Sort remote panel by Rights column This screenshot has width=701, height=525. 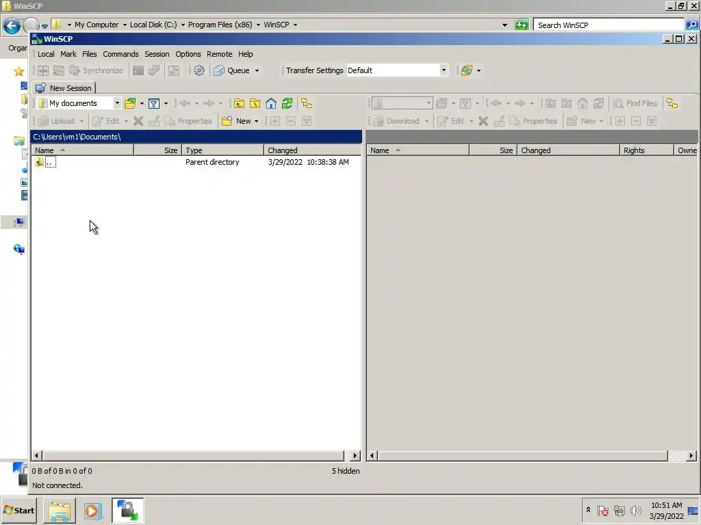tap(646, 150)
